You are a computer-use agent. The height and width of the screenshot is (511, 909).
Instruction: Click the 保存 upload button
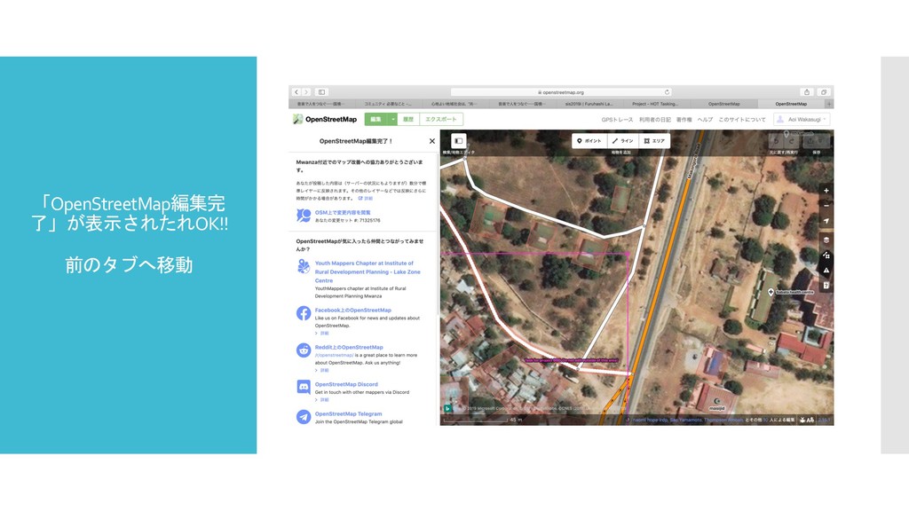coord(817,141)
